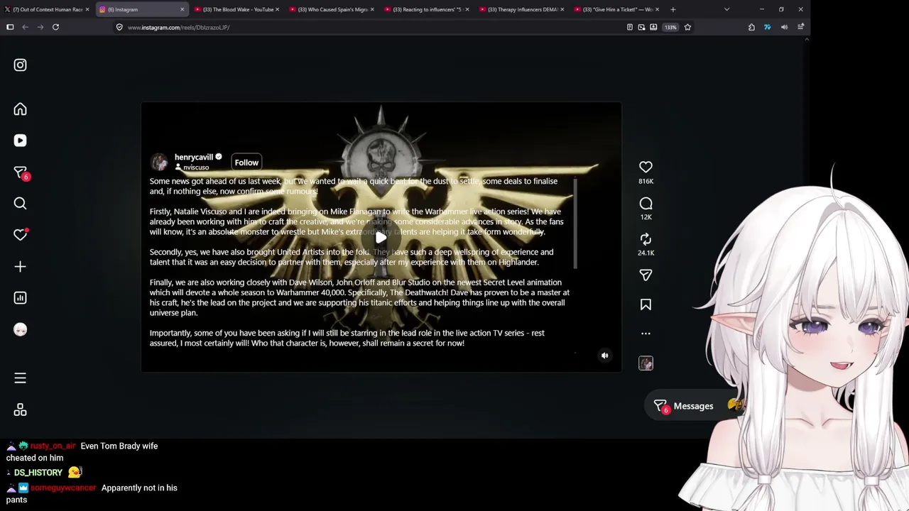Open the browser application menu
909x511 pixels.
800,27
